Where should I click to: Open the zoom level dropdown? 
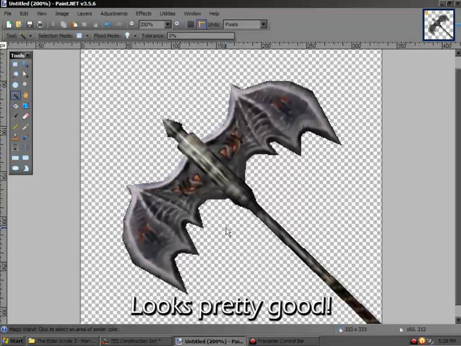(167, 24)
